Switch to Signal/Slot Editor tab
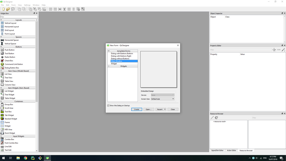This screenshot has height=161, width=286. click(x=217, y=150)
